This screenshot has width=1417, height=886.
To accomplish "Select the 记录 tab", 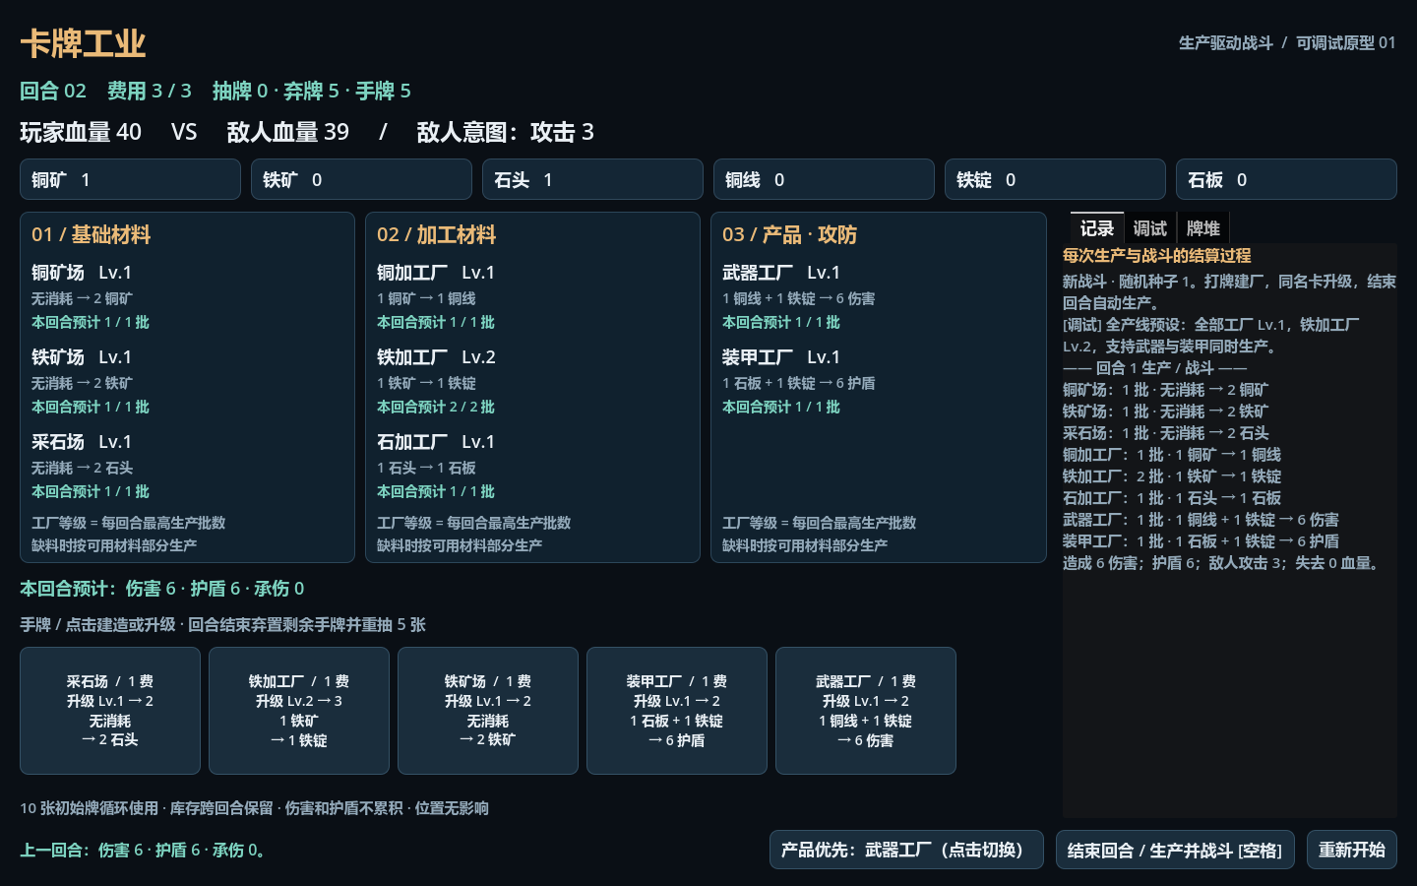I will coord(1096,228).
